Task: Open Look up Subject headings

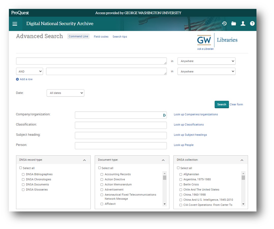Action: (190, 135)
